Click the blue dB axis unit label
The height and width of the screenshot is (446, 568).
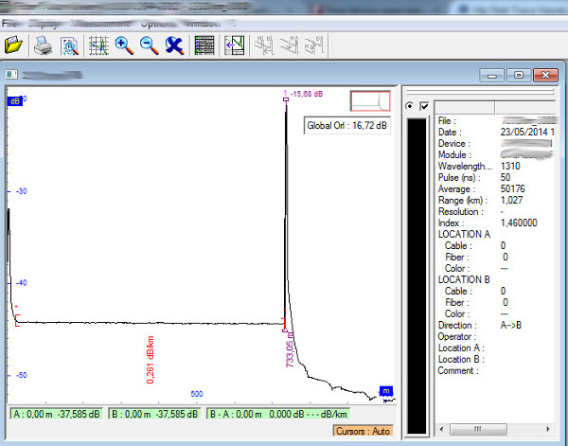15,101
